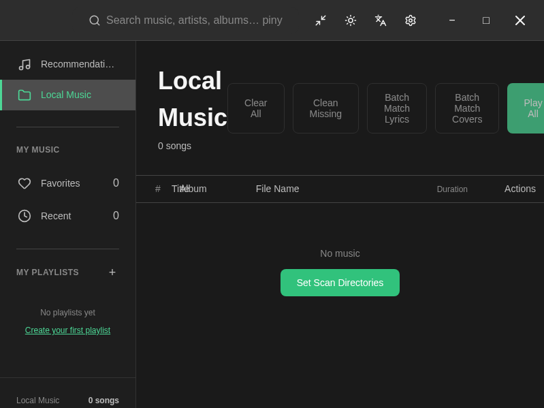Click the 'No music' message
This screenshot has width=544, height=408.
click(340, 253)
